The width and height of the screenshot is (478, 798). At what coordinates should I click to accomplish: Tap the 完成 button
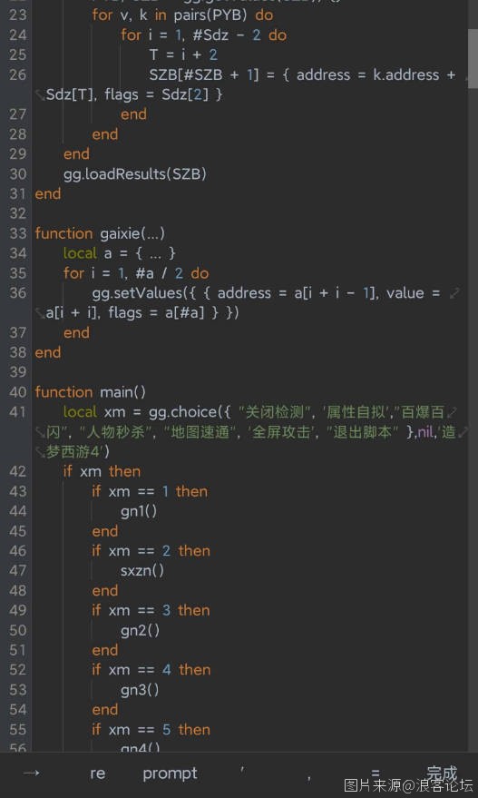pyautogui.click(x=442, y=773)
